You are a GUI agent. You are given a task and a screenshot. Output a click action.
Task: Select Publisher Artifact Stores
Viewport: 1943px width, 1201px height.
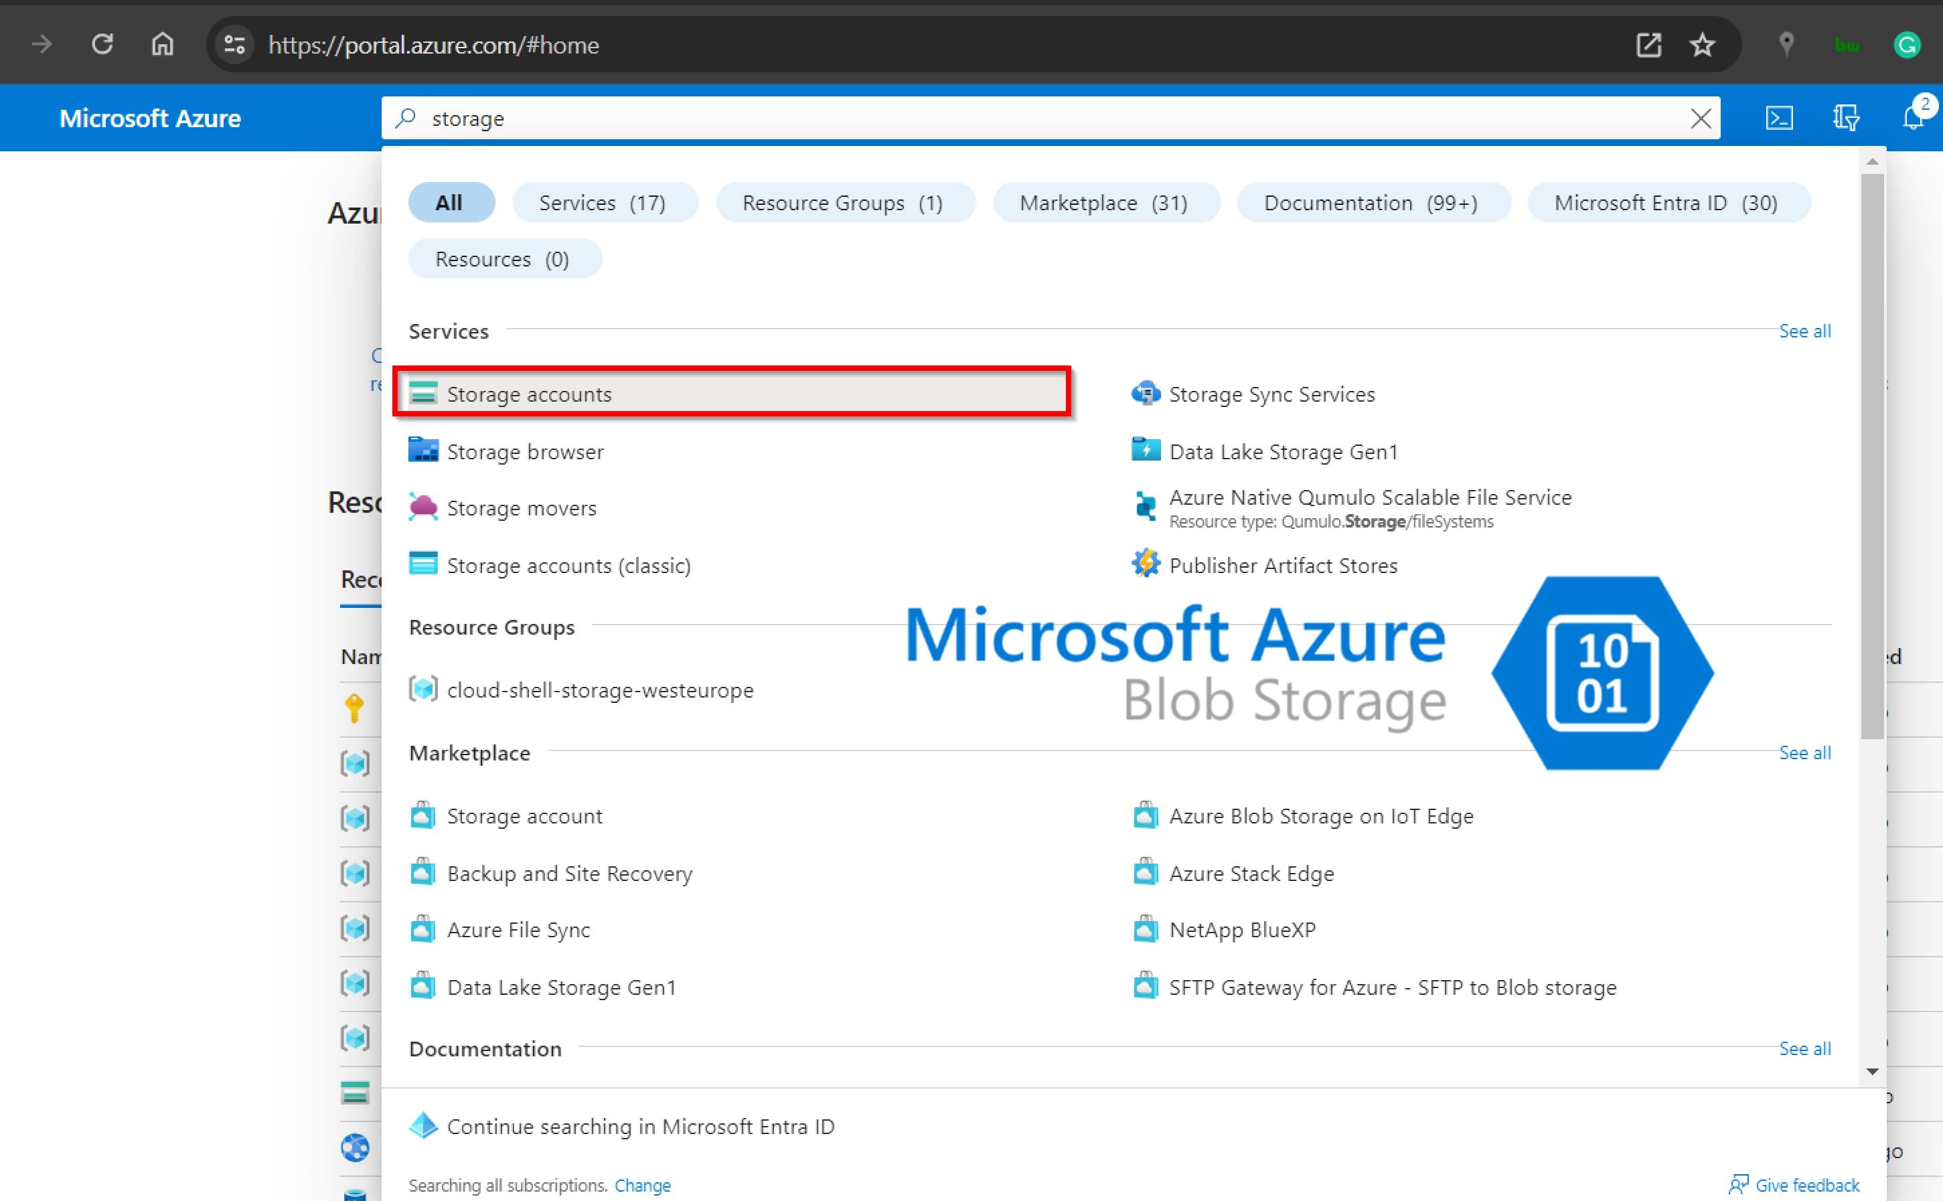[x=1283, y=565]
